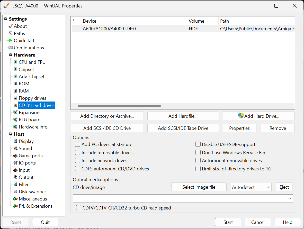Toggle Include network drives checkbox
Image resolution: width=304 pixels, height=229 pixels.
pyautogui.click(x=78, y=161)
